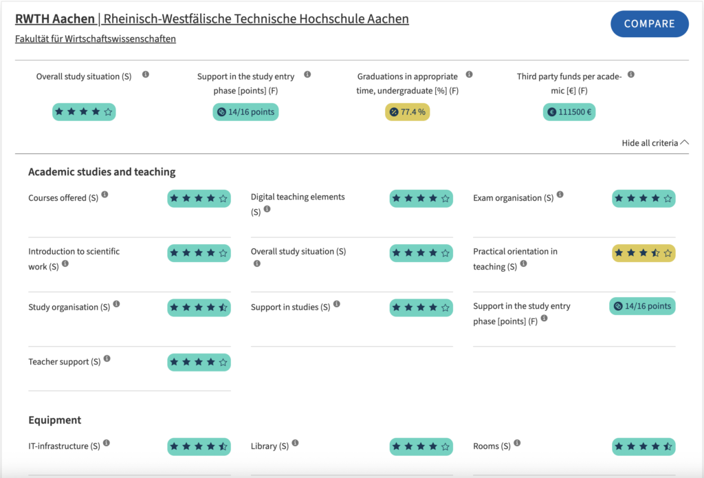Click info icon for Introduction to scientific work

pyautogui.click(x=65, y=263)
